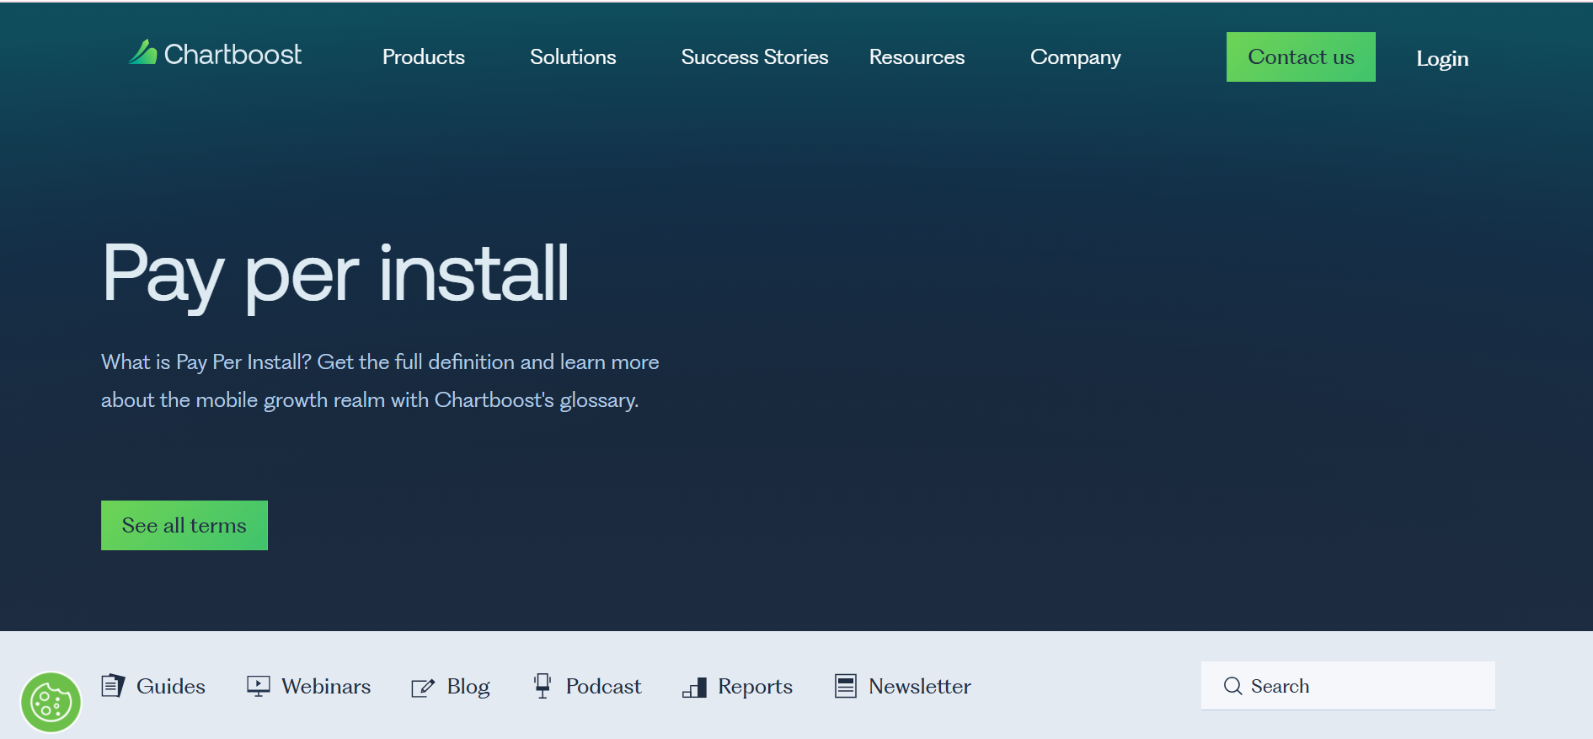Click the Login link
Screen dimensions: 1593x739
(x=1442, y=58)
